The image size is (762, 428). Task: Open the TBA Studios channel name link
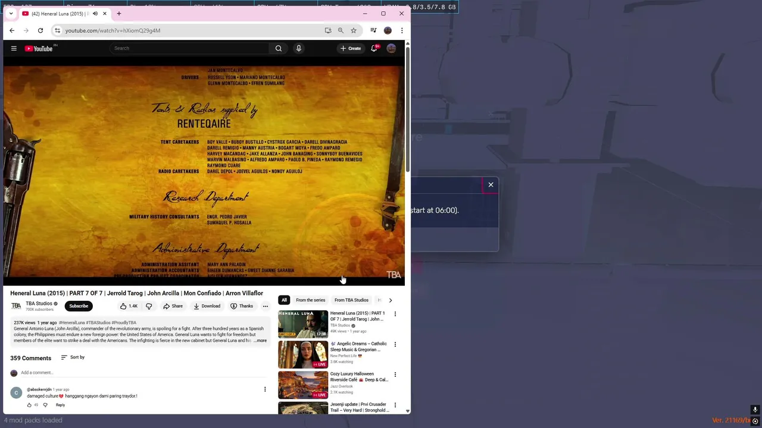(x=39, y=304)
